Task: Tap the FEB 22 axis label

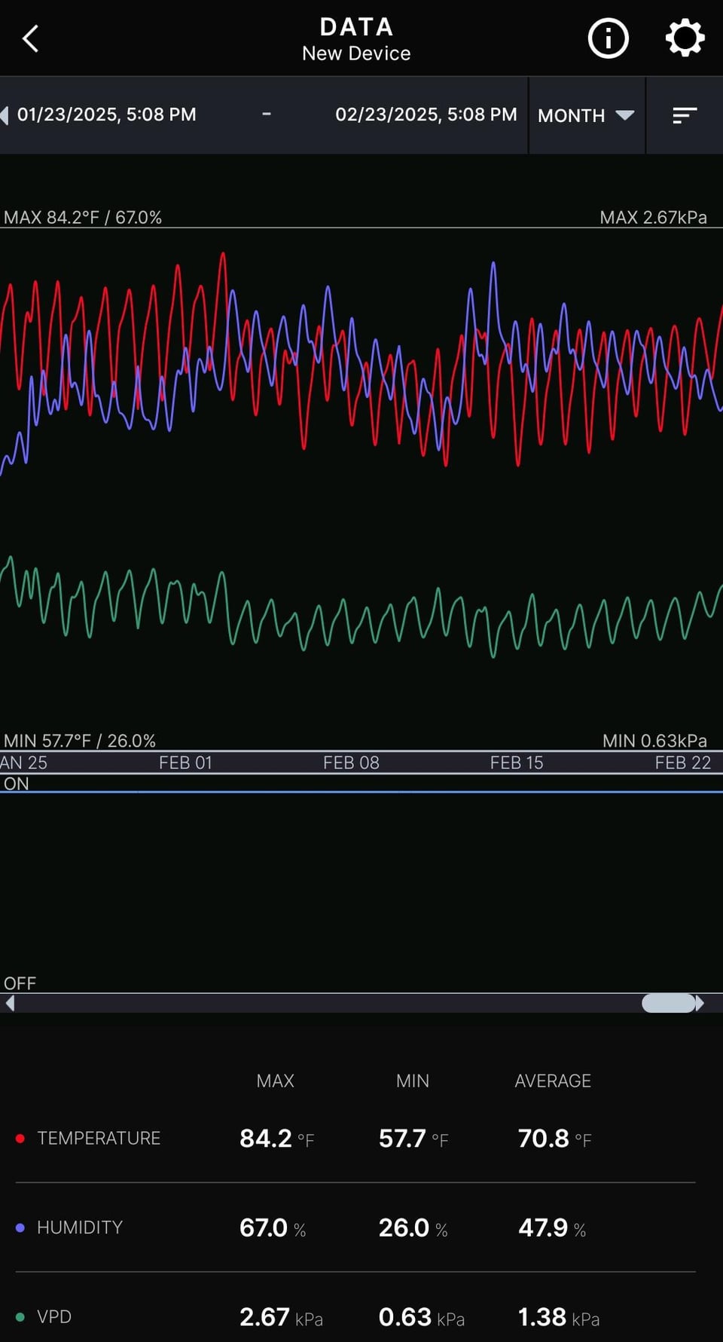Action: [x=683, y=763]
